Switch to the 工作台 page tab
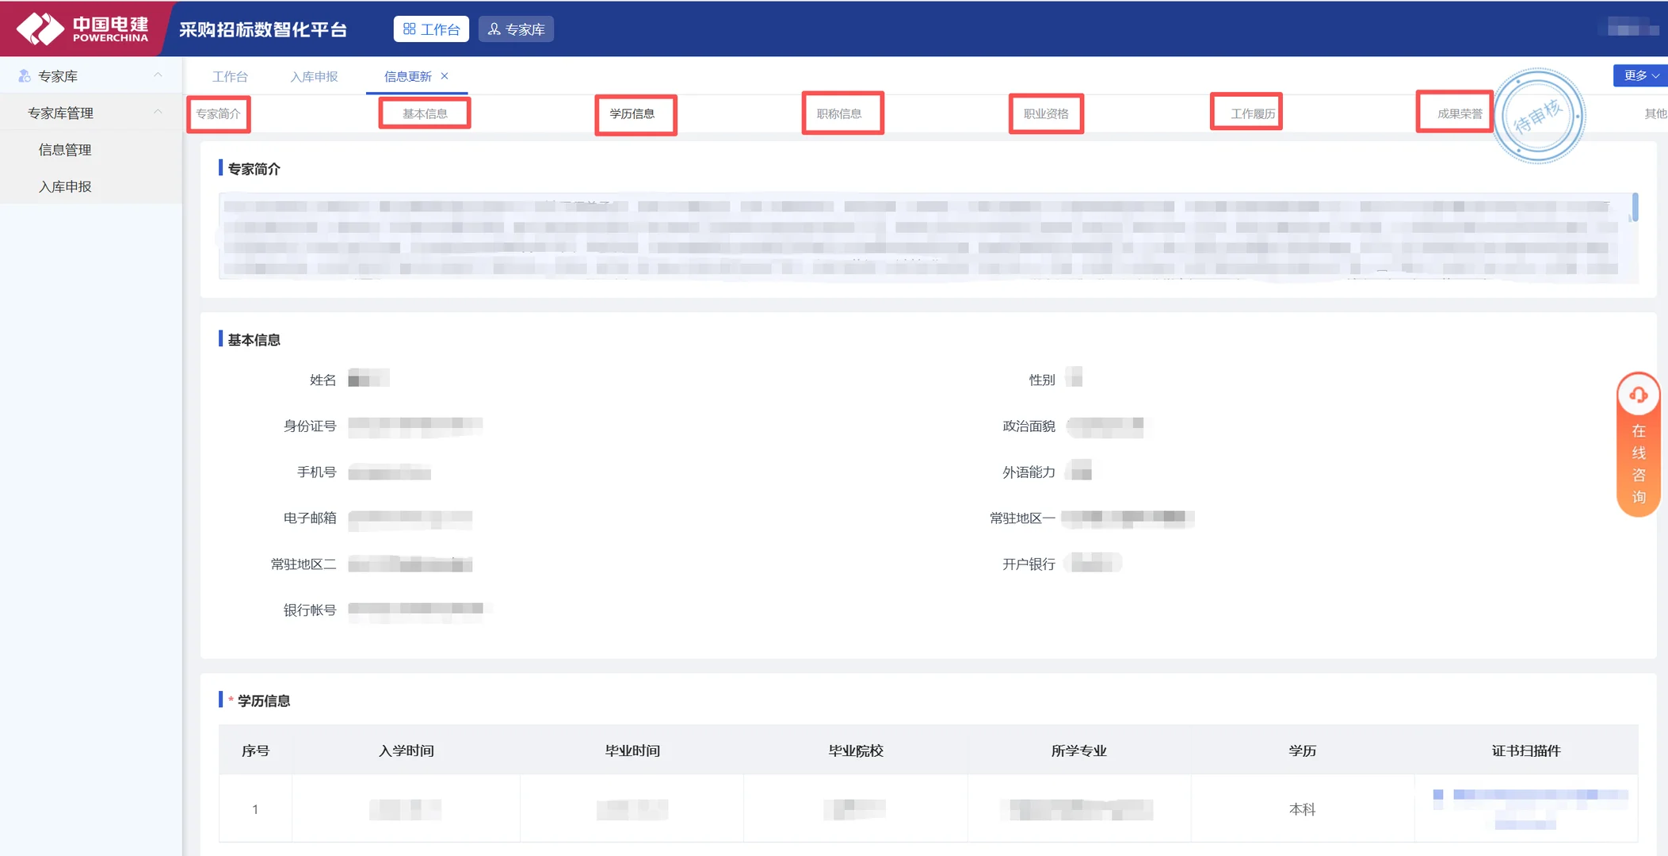 pos(230,76)
